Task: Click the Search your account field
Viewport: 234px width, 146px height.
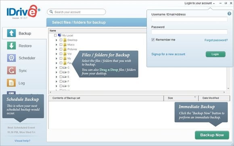Action: (x=76, y=12)
